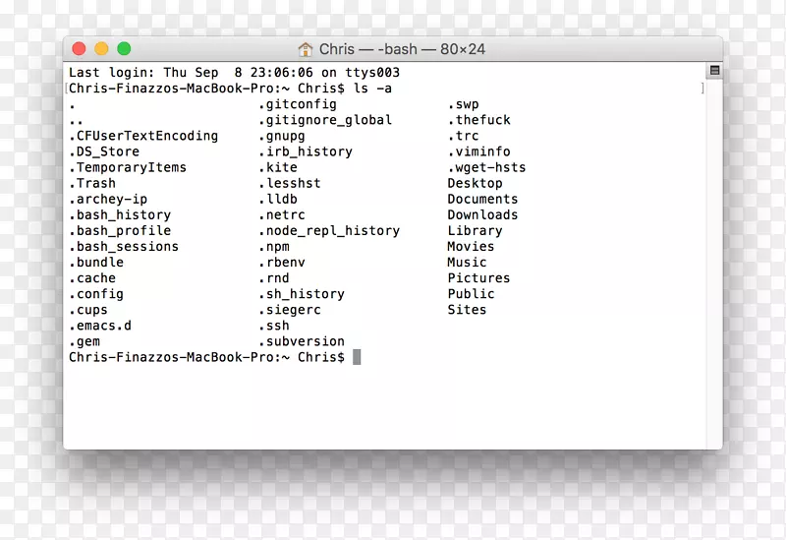Click the '.viminfo' file name

pos(479,151)
